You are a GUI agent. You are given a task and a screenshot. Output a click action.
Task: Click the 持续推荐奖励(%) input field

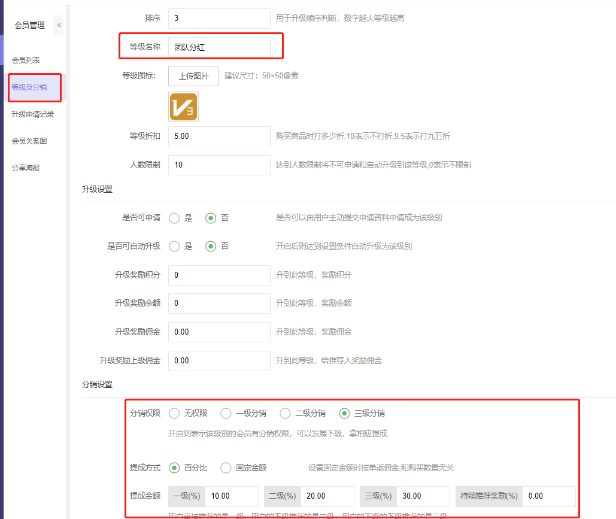[548, 496]
